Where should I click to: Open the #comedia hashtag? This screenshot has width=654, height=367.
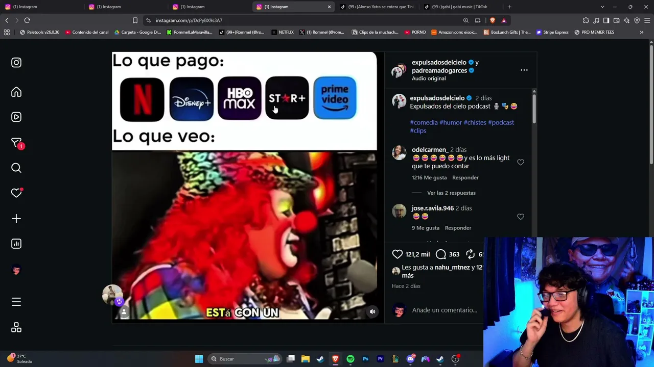424,122
